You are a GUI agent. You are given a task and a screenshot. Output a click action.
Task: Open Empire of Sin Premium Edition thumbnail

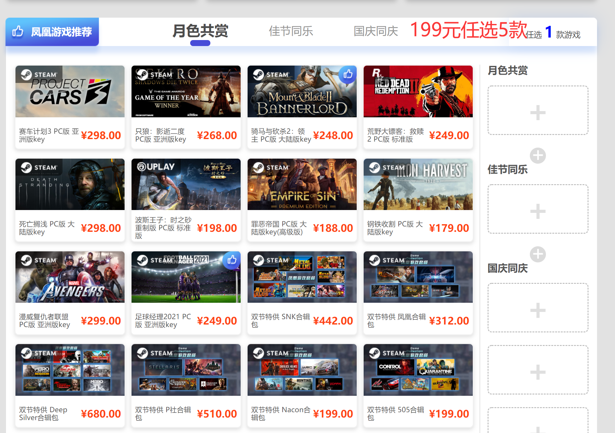302,184
